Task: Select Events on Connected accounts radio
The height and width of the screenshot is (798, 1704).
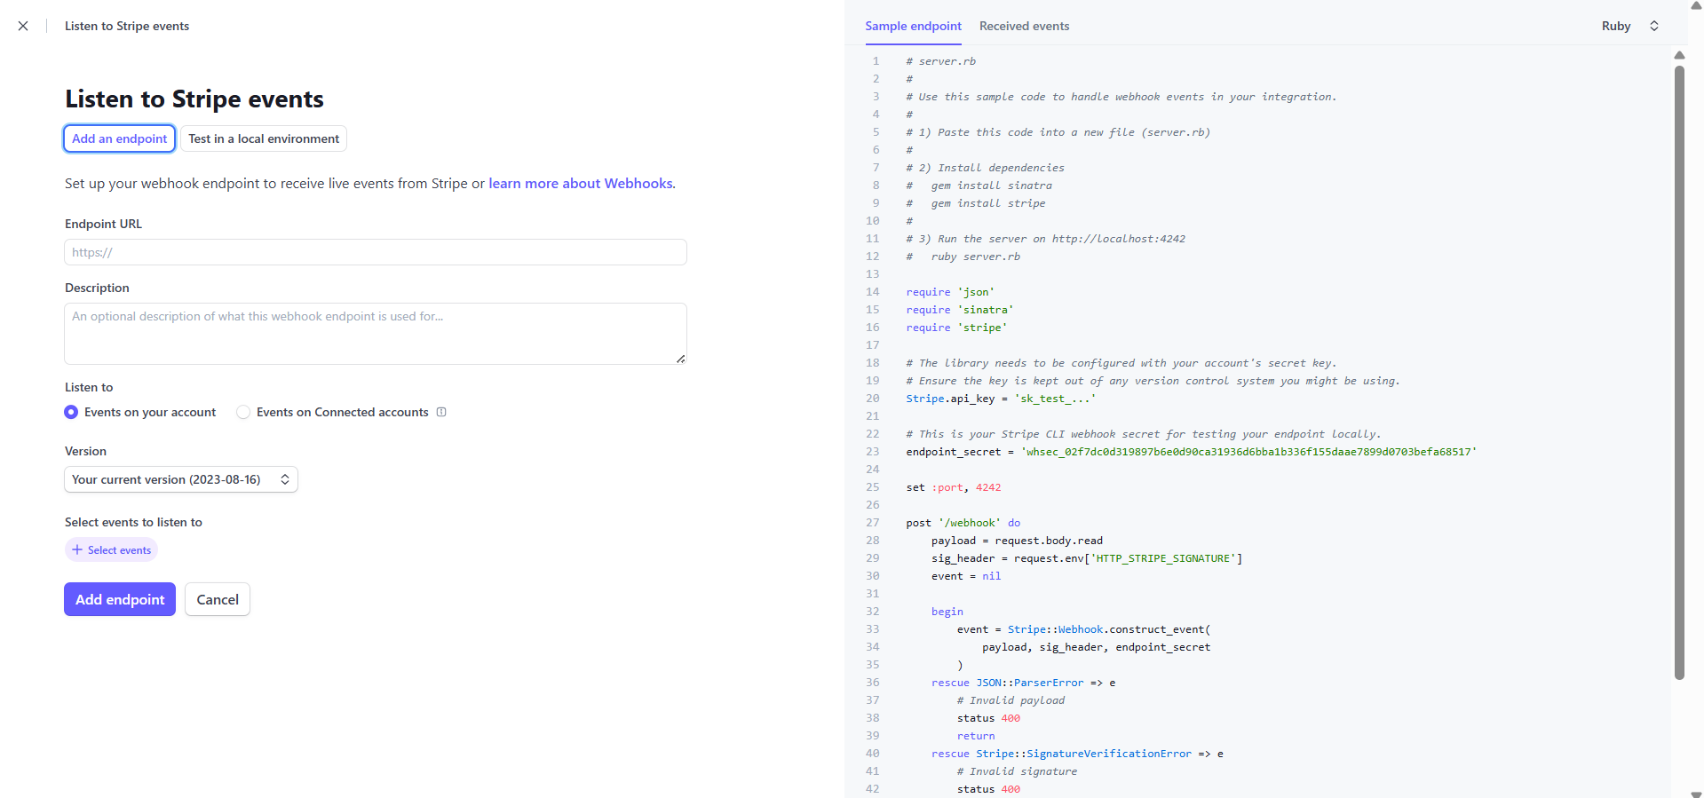Action: (243, 412)
